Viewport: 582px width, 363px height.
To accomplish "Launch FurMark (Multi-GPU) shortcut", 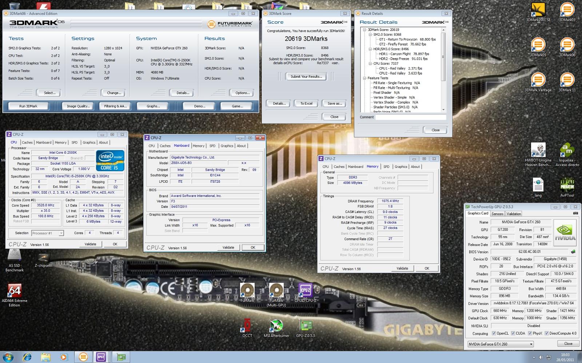I will tap(276, 295).
